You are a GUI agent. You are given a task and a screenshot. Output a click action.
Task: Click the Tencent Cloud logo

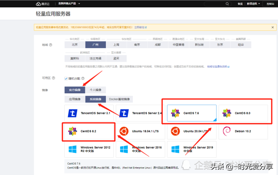(x=43, y=4)
